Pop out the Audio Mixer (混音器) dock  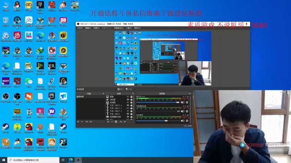click(190, 94)
